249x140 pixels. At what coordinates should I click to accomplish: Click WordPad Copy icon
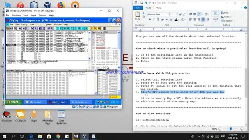pos(144,17)
